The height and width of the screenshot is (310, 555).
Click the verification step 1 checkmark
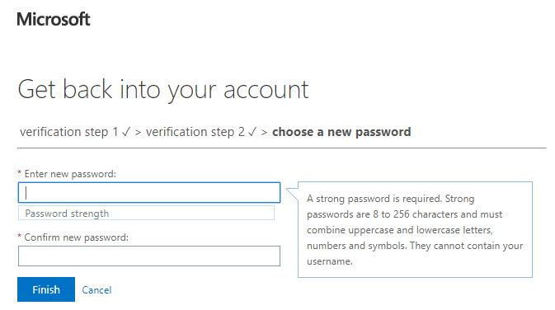point(126,133)
